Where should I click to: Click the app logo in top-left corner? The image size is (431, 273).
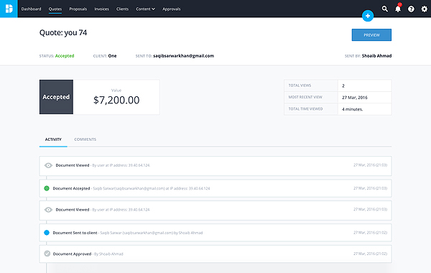pos(9,9)
